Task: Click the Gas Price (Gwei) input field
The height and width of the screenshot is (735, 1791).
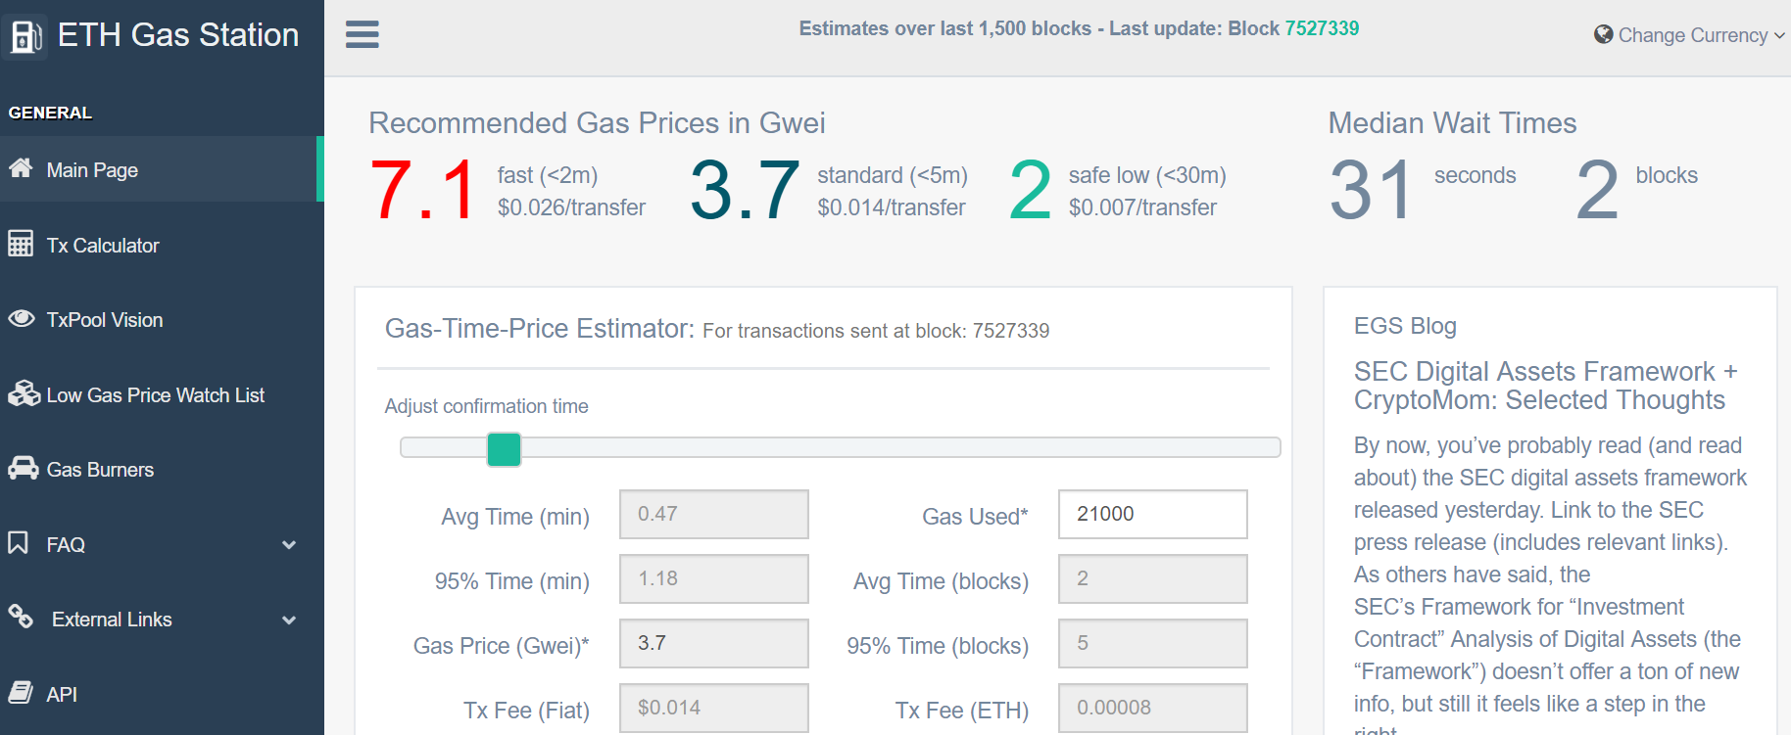Action: coord(713,643)
